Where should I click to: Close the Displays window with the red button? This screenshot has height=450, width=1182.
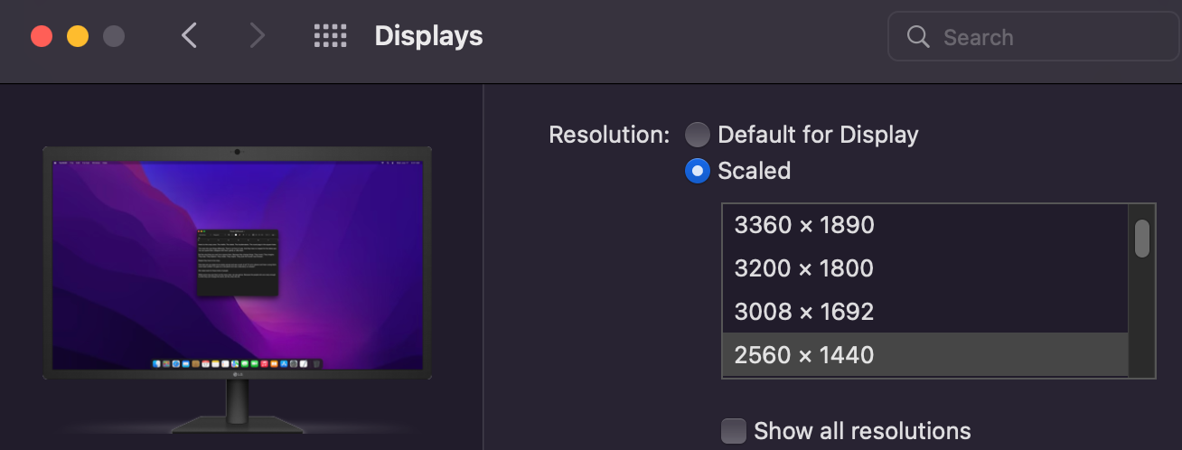click(x=42, y=37)
